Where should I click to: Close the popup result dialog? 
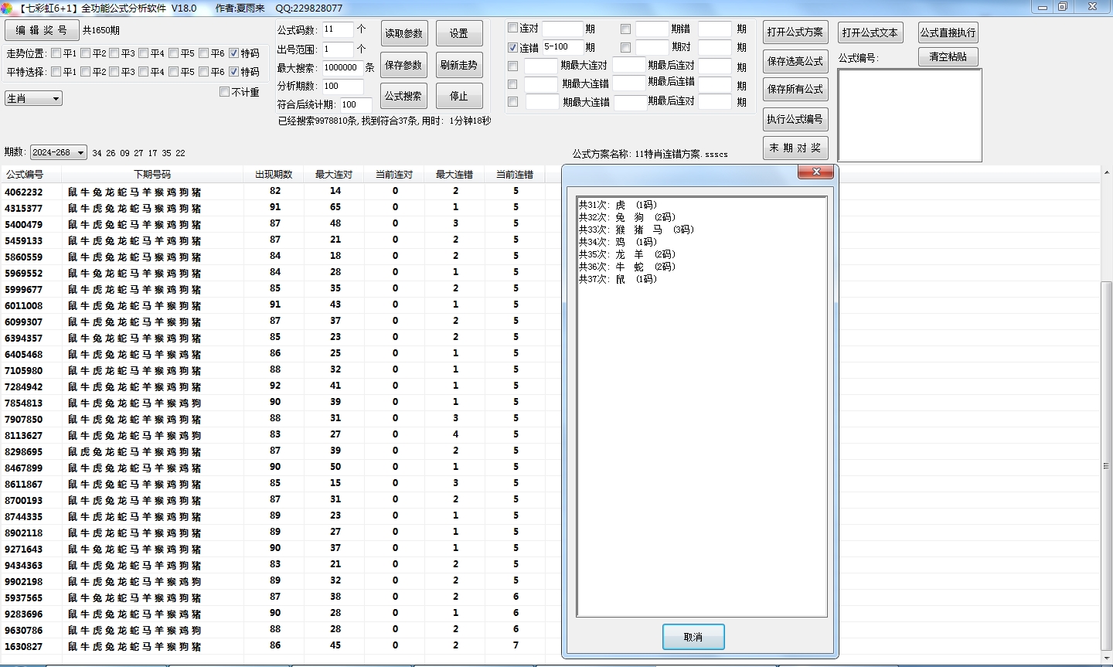815,172
